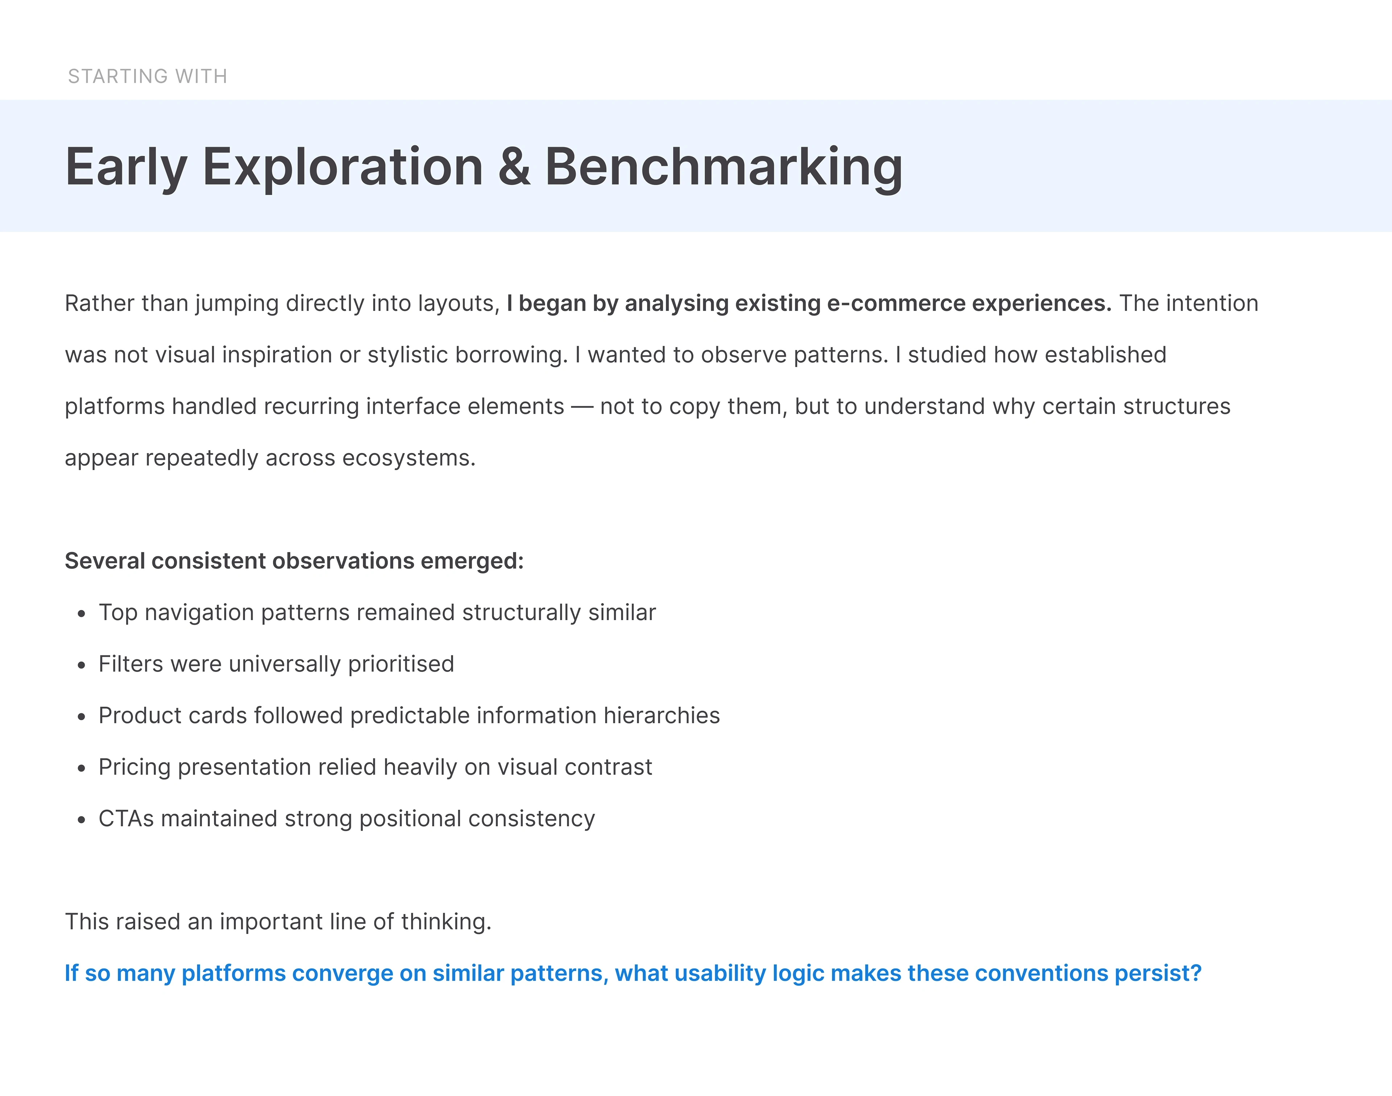Click the blue question about conventions persisting

(x=633, y=973)
